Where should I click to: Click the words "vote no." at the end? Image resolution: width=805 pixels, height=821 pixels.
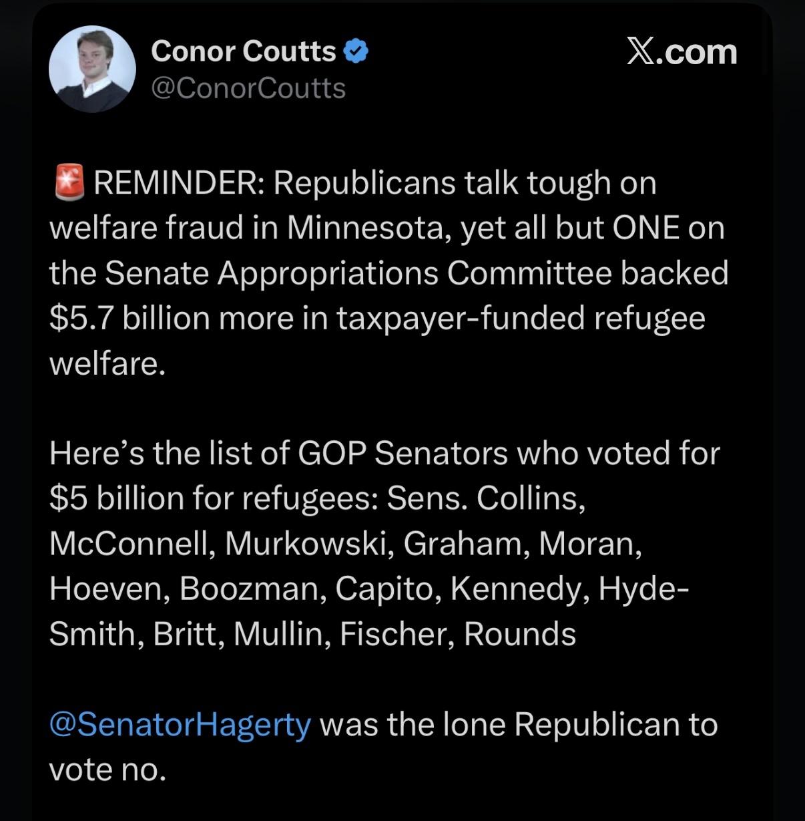pyautogui.click(x=107, y=770)
